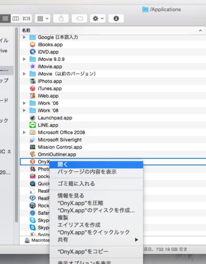The image size is (206, 264).
Task: Choose "OnyX.app"のディスクを作成... menu item
Action: pos(96,210)
